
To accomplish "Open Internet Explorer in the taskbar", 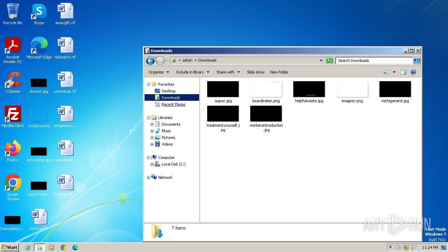I will click(28, 247).
